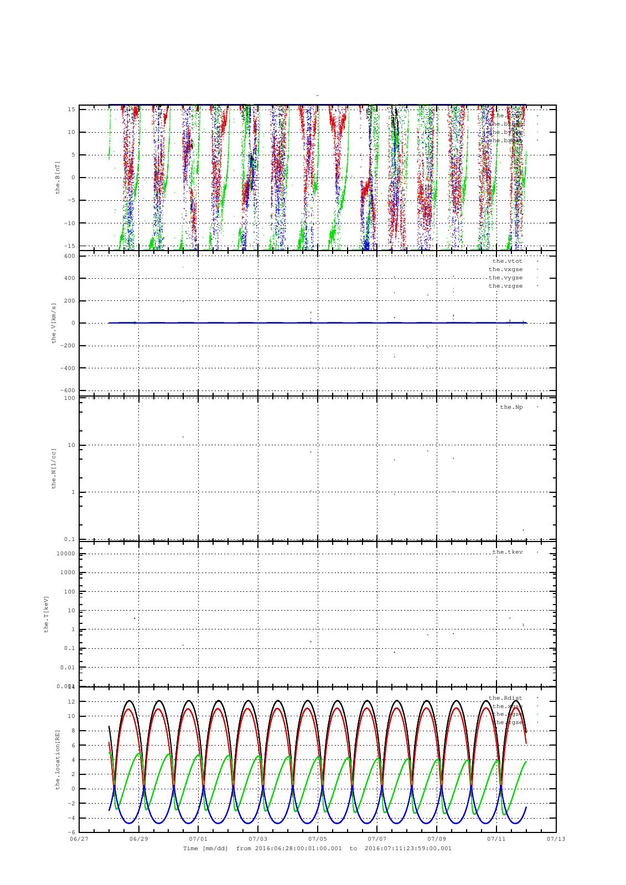626x885 pixels.
Task: Click the 07/05 date tick label
Action: (x=318, y=839)
